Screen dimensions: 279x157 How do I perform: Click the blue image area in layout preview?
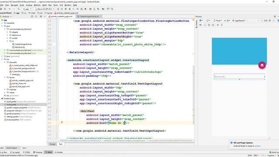pos(239,51)
